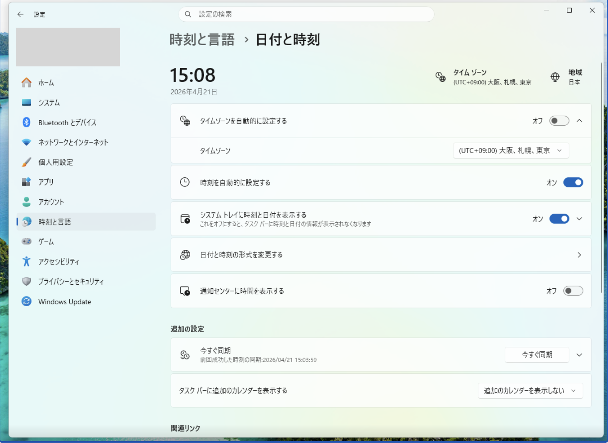Enable タイムゾーンを自動的に設定する toggle

[x=559, y=121]
